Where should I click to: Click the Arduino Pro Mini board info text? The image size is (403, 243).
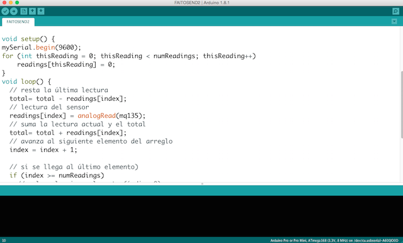click(x=334, y=240)
